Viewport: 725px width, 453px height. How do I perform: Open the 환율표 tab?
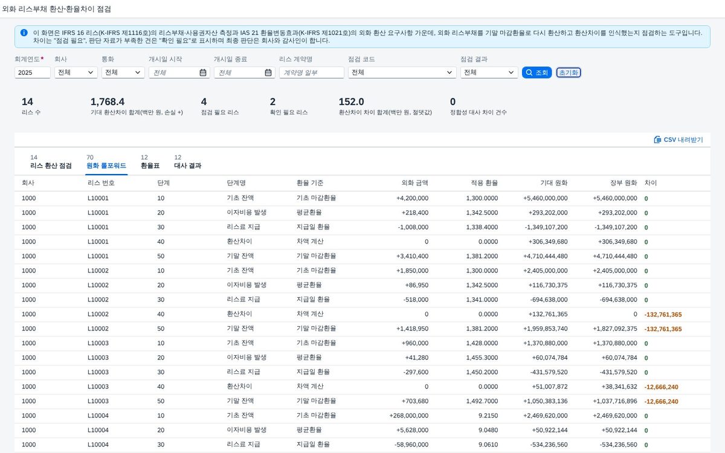(150, 162)
